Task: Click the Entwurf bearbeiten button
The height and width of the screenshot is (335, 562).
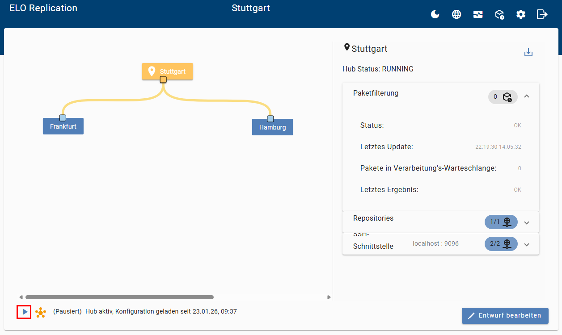Action: (x=505, y=315)
